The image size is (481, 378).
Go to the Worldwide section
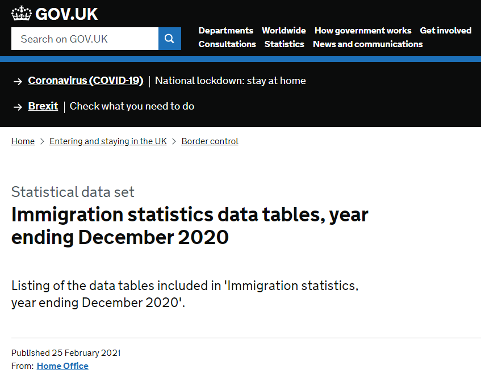283,31
